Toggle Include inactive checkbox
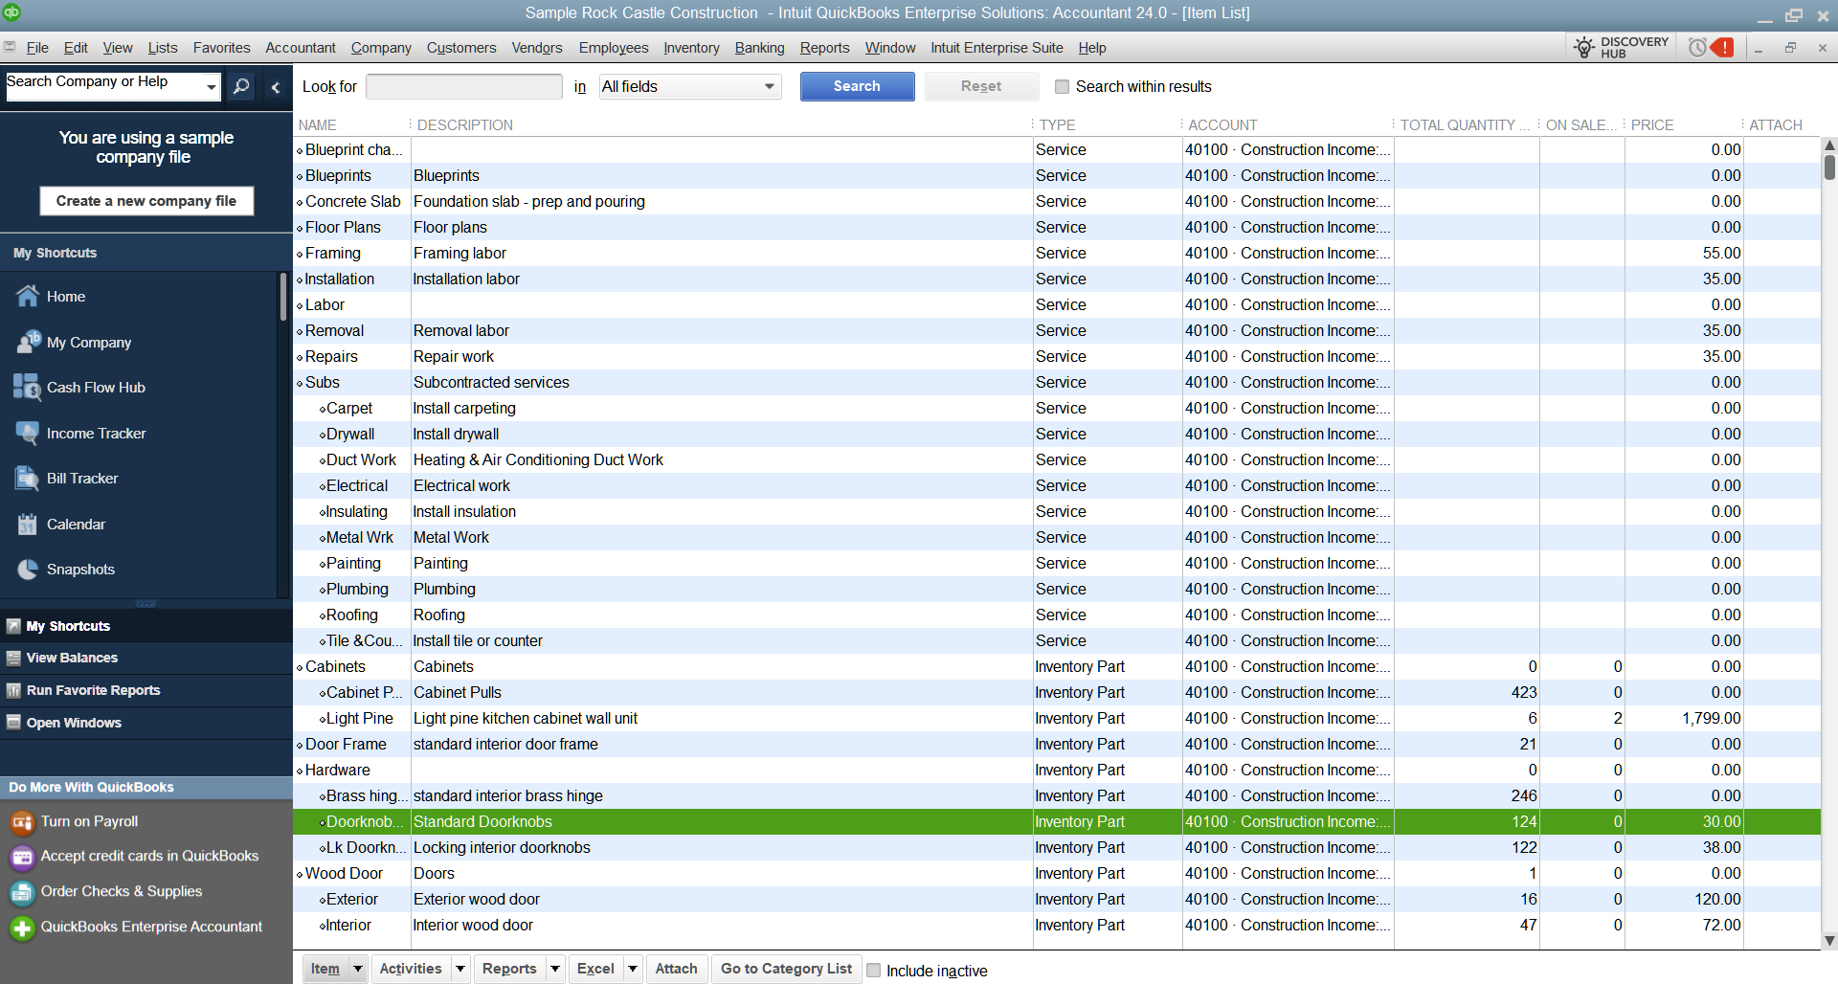This screenshot has width=1838, height=984. point(873,971)
